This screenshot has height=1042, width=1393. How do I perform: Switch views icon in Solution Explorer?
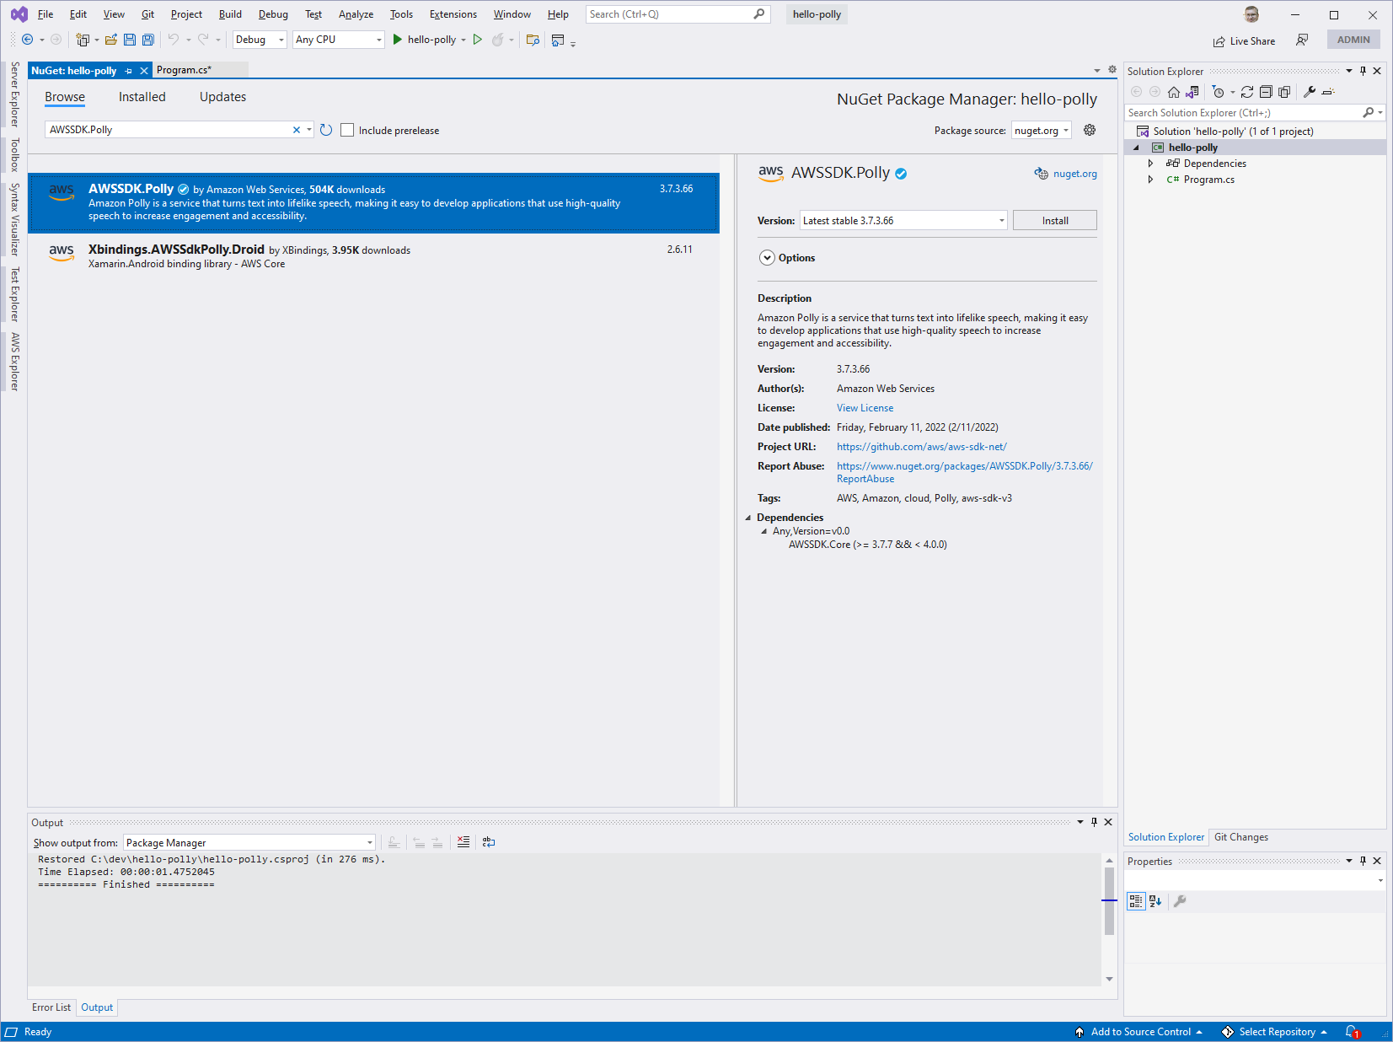(1192, 92)
